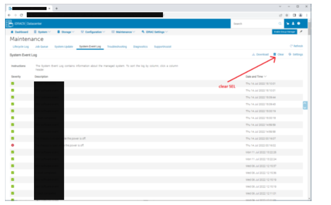The width and height of the screenshot is (331, 205).
Task: Sort the log by the Description column header
Action: point(42,76)
